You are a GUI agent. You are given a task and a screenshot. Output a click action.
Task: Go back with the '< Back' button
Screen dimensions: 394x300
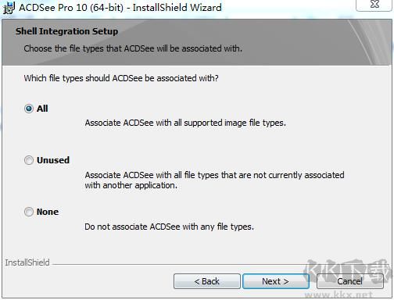207,281
